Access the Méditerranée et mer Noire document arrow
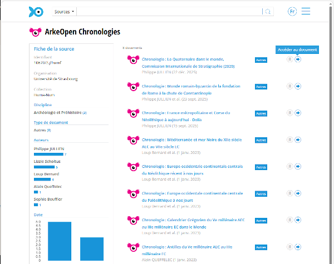The image size is (334, 264). [x=298, y=140]
